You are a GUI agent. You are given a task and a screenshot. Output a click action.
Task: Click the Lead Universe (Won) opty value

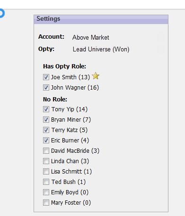tap(101, 50)
